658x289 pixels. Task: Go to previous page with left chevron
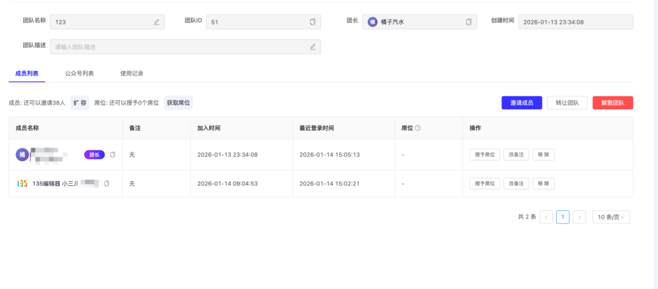[547, 217]
